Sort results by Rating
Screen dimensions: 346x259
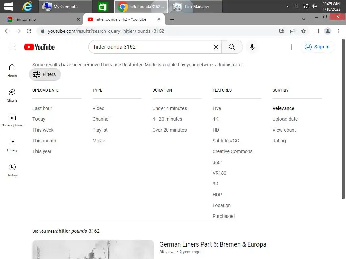click(x=279, y=141)
